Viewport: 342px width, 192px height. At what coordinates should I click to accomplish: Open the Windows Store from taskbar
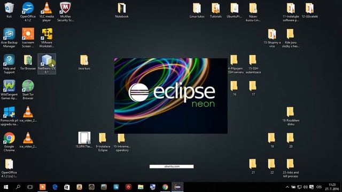point(67,187)
